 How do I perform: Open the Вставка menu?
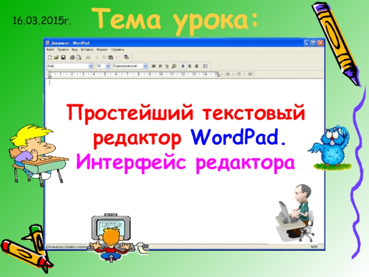87,50
